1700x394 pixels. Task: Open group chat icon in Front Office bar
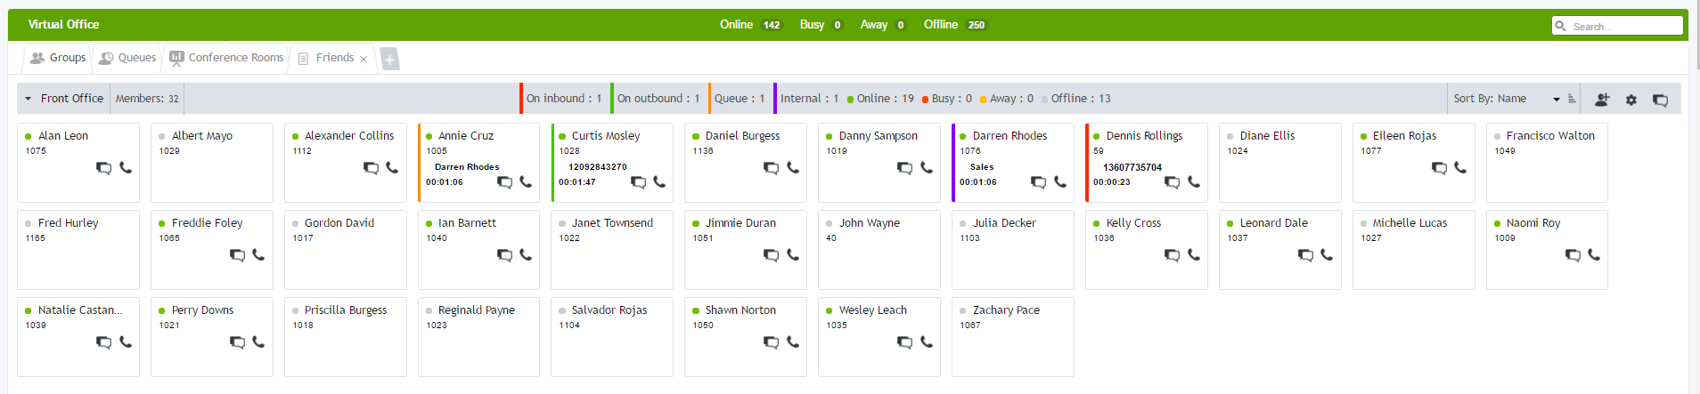[x=1660, y=100]
